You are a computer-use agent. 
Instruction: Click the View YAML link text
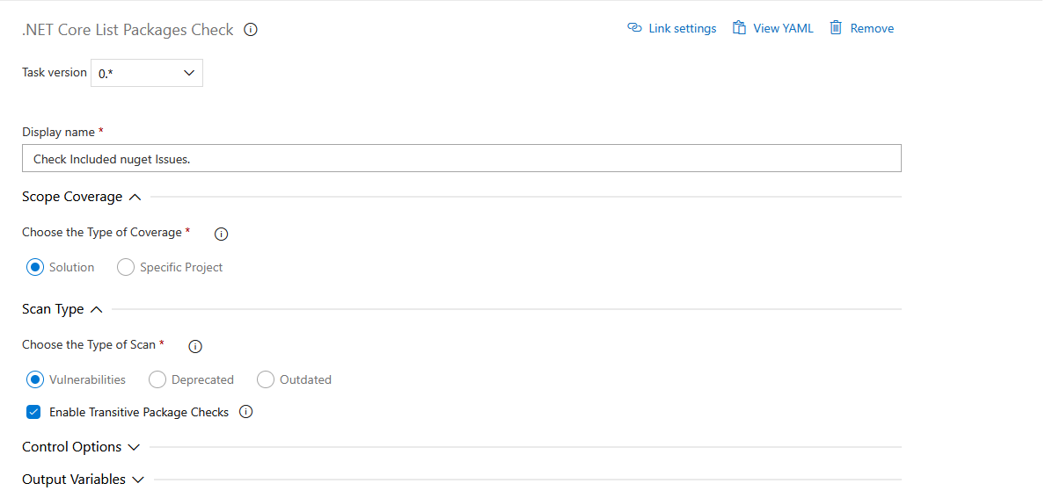783,28
